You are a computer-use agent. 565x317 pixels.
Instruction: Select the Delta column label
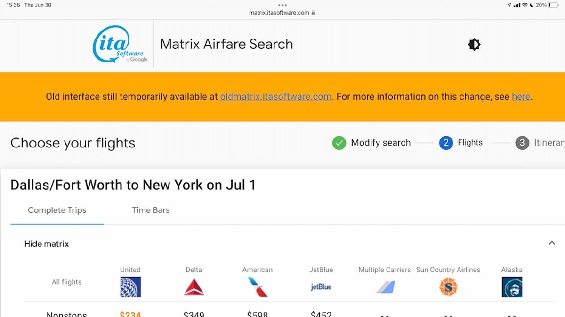click(194, 270)
